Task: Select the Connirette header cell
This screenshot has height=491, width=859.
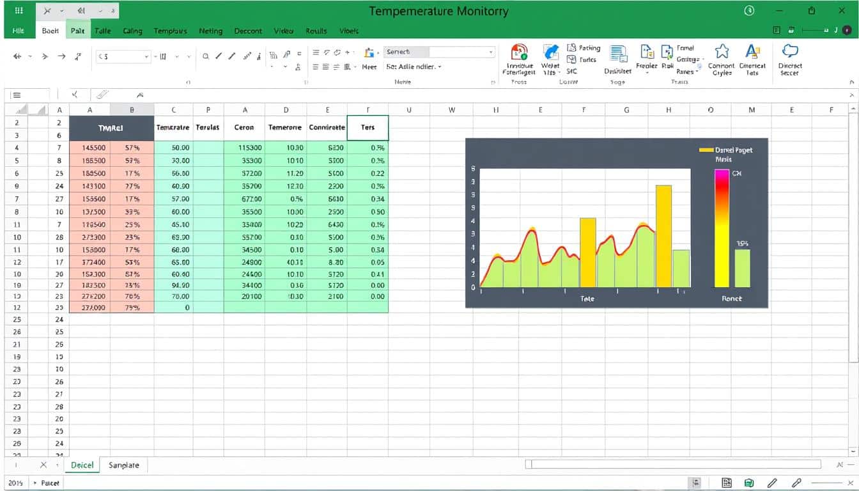Action: tap(327, 127)
